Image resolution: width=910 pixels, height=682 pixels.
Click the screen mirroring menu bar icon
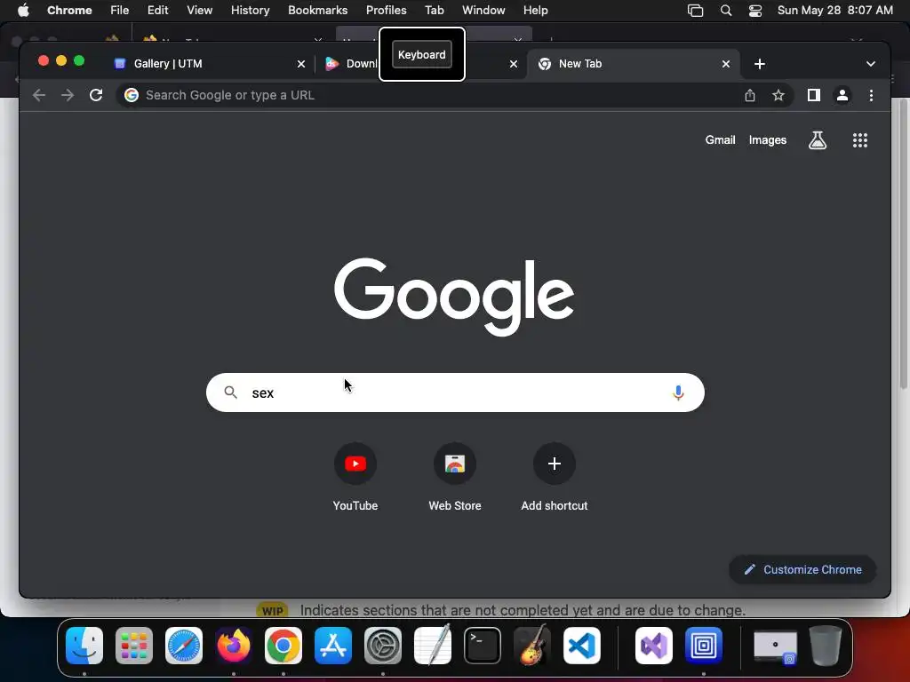tap(695, 10)
